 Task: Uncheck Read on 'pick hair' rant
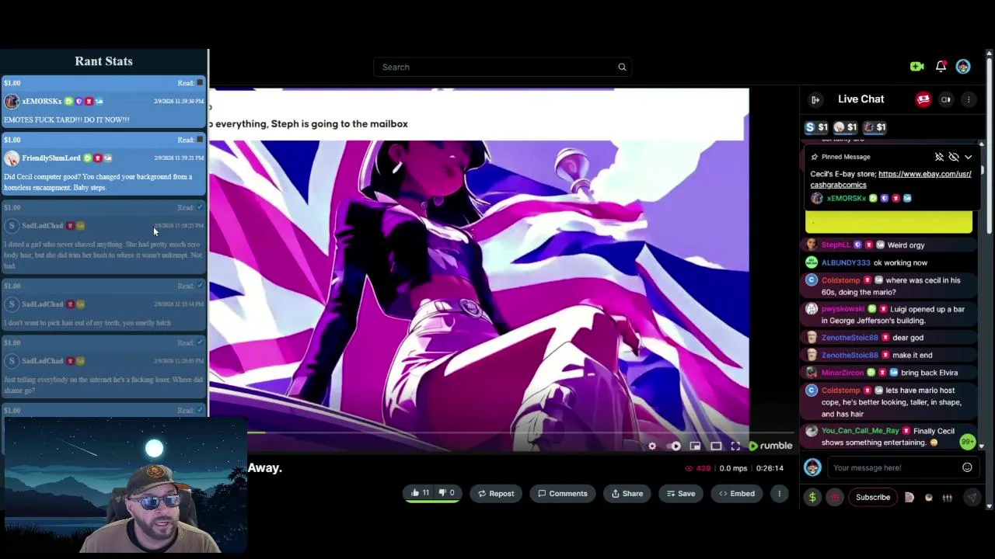[200, 286]
